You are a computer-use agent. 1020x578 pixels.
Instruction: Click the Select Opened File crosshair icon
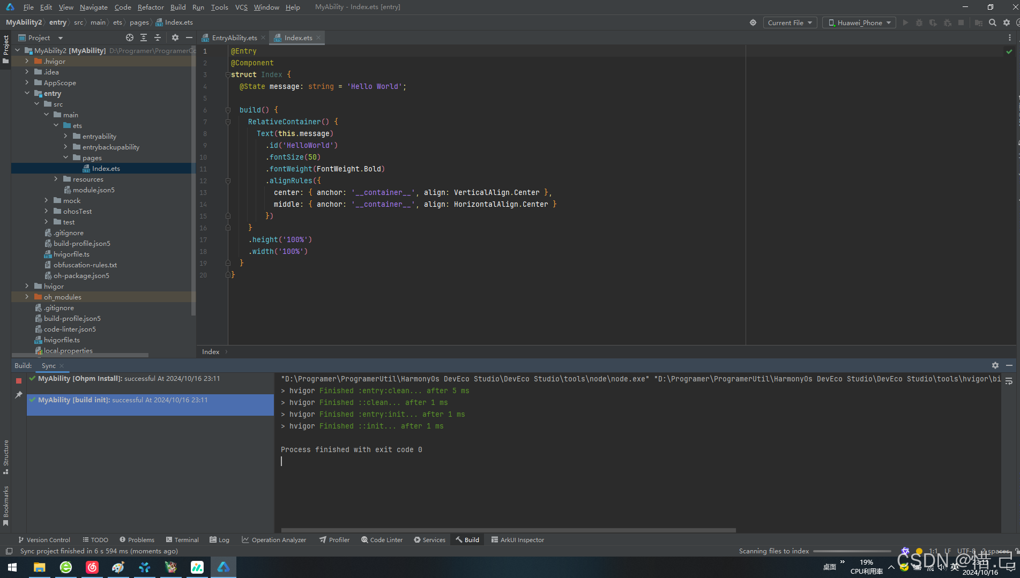(x=130, y=37)
